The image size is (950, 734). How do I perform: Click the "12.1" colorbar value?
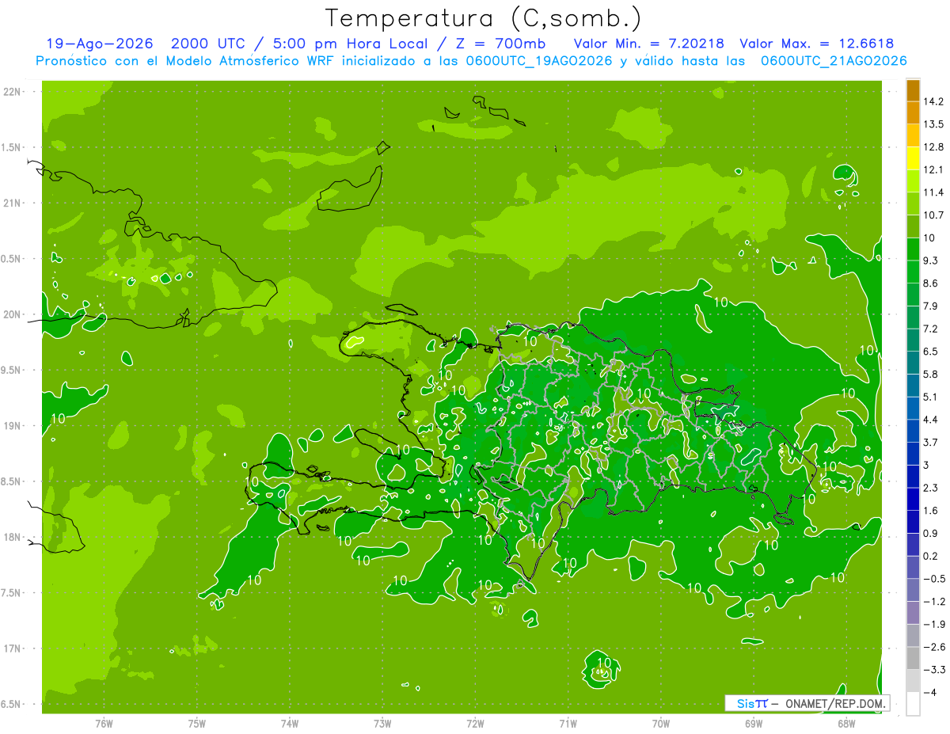(935, 170)
